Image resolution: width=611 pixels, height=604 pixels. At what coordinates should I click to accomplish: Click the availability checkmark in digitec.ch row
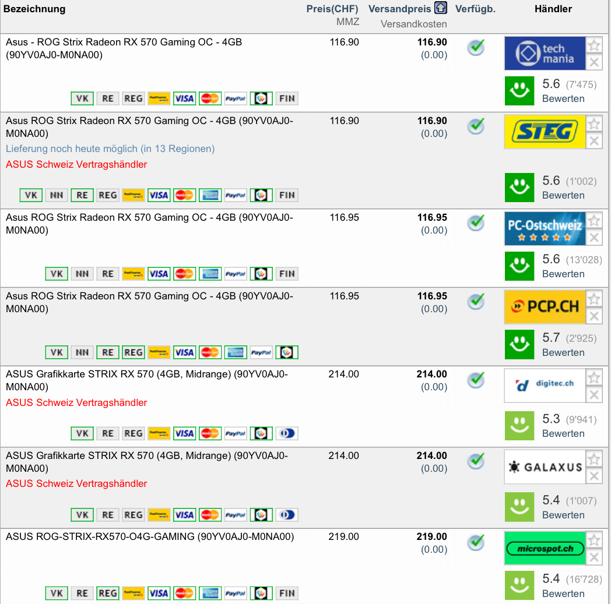(476, 380)
